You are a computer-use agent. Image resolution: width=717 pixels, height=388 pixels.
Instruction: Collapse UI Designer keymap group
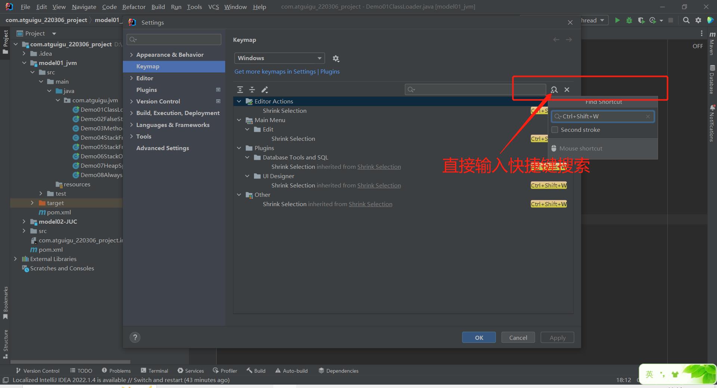pyautogui.click(x=247, y=176)
